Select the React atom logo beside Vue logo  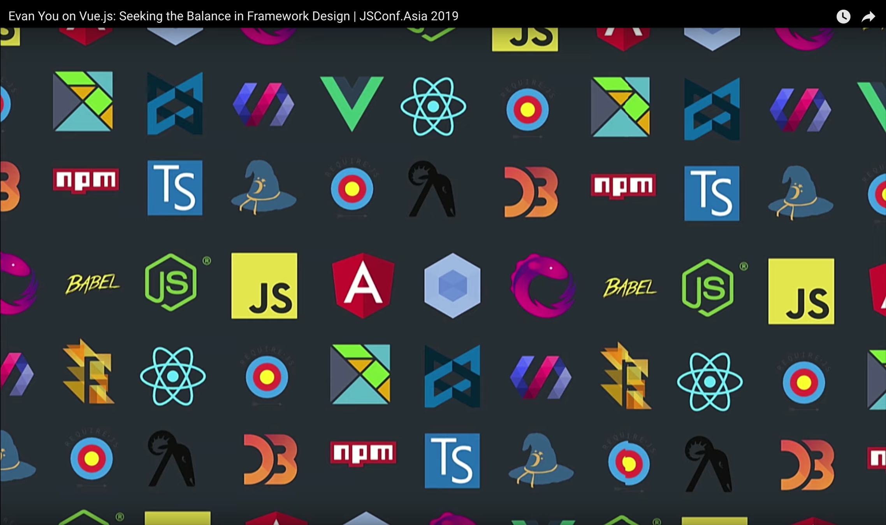[433, 106]
